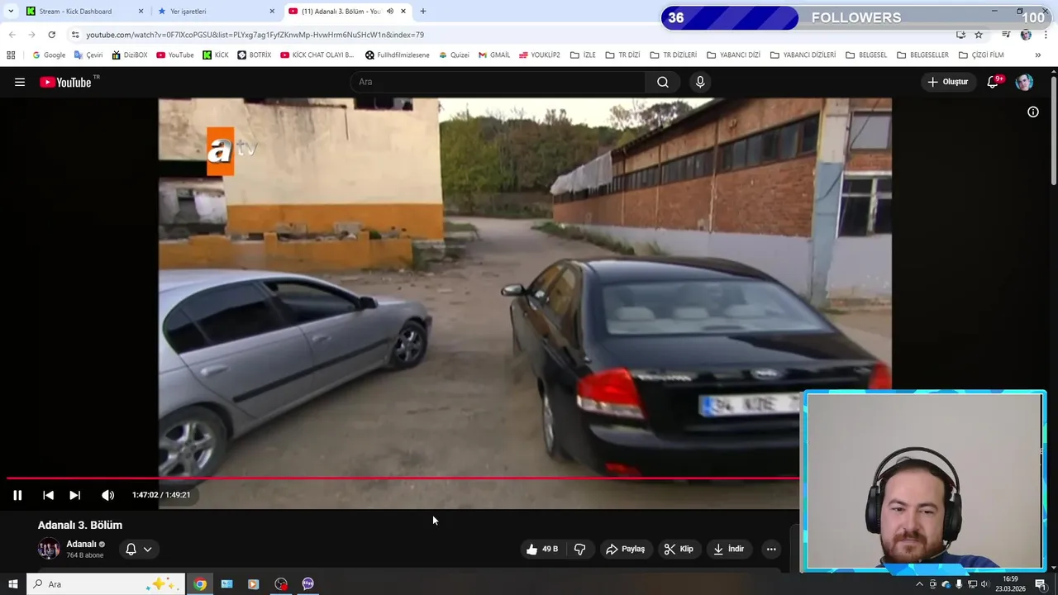Open the DiziBOX bookmark
Screen dimensions: 1058x595
point(130,55)
